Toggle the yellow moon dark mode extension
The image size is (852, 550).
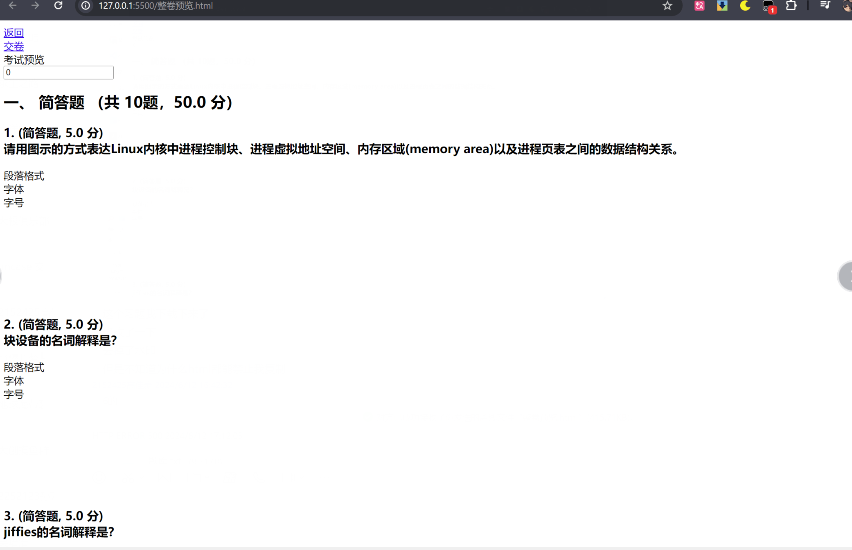745,6
